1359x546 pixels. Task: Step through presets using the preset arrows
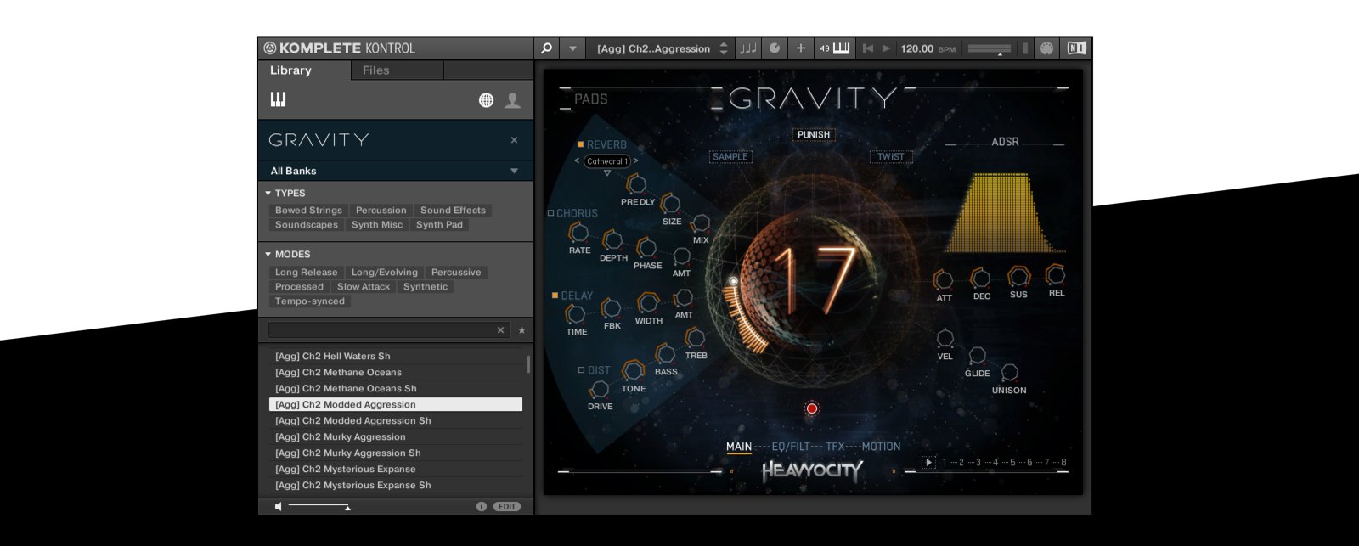724,48
